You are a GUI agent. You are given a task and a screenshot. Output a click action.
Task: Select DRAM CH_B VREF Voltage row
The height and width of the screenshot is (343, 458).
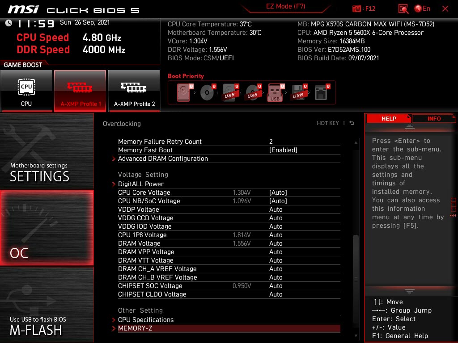coord(229,277)
